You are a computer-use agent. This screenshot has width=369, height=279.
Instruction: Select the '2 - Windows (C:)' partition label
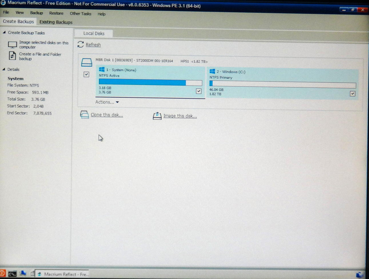(x=231, y=72)
